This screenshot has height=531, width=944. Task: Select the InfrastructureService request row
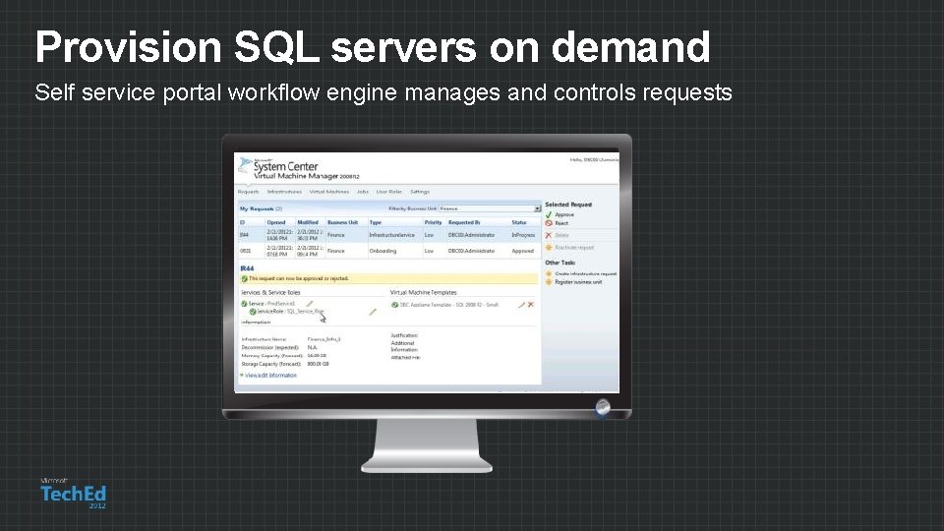point(389,235)
